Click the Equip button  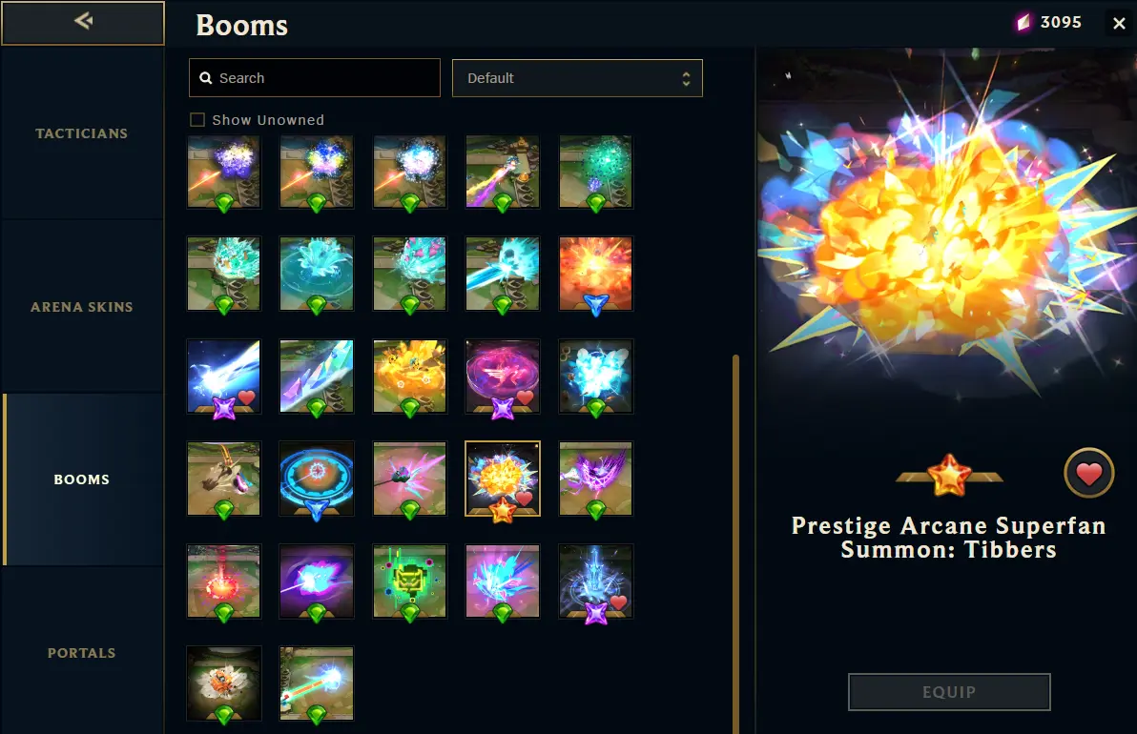click(x=949, y=692)
